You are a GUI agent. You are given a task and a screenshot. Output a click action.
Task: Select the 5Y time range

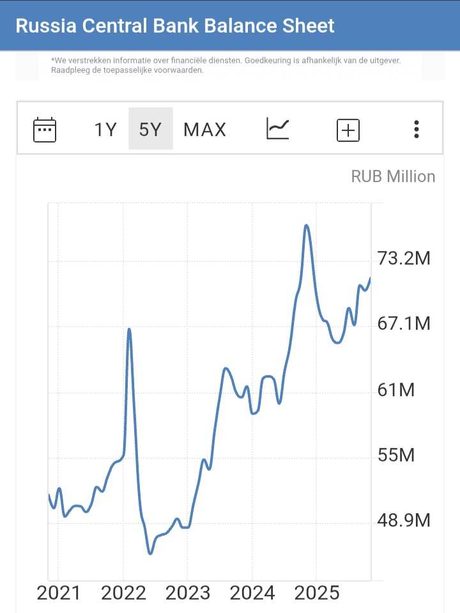[151, 130]
